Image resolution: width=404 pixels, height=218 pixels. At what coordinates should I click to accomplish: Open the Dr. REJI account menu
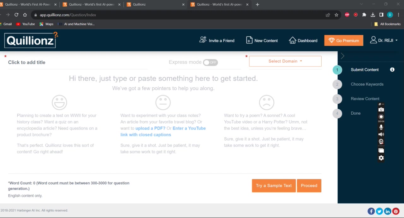click(383, 40)
